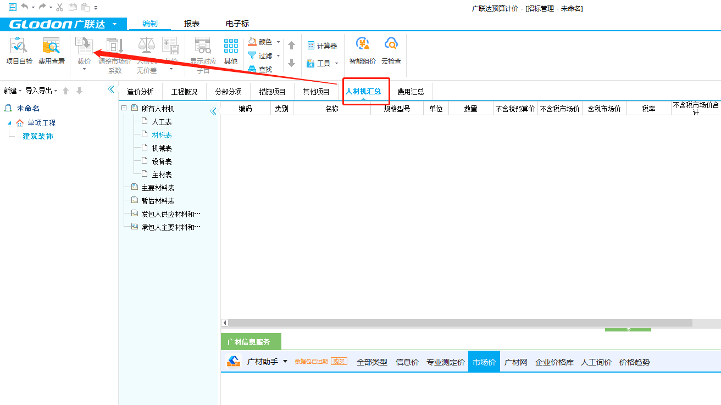The height and width of the screenshot is (405, 721).
Task: Open the dropdown arrow under 载价
Action: [x=84, y=69]
